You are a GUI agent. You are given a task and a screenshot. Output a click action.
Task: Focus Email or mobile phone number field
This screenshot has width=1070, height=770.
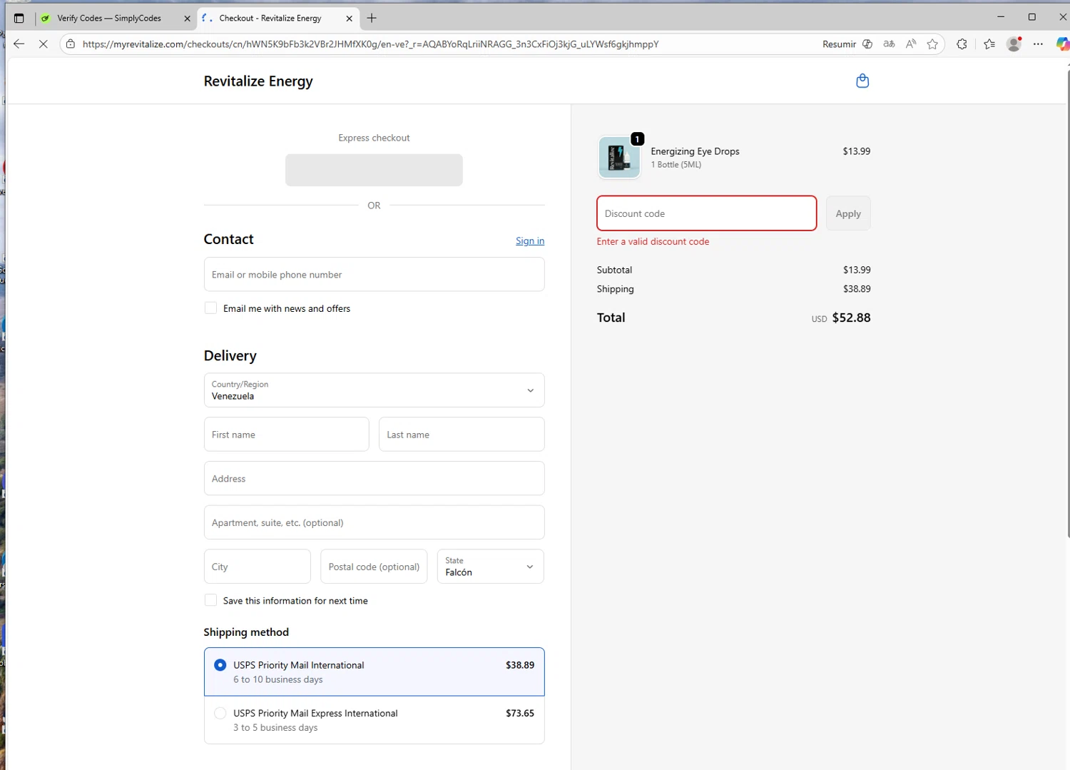[374, 275]
